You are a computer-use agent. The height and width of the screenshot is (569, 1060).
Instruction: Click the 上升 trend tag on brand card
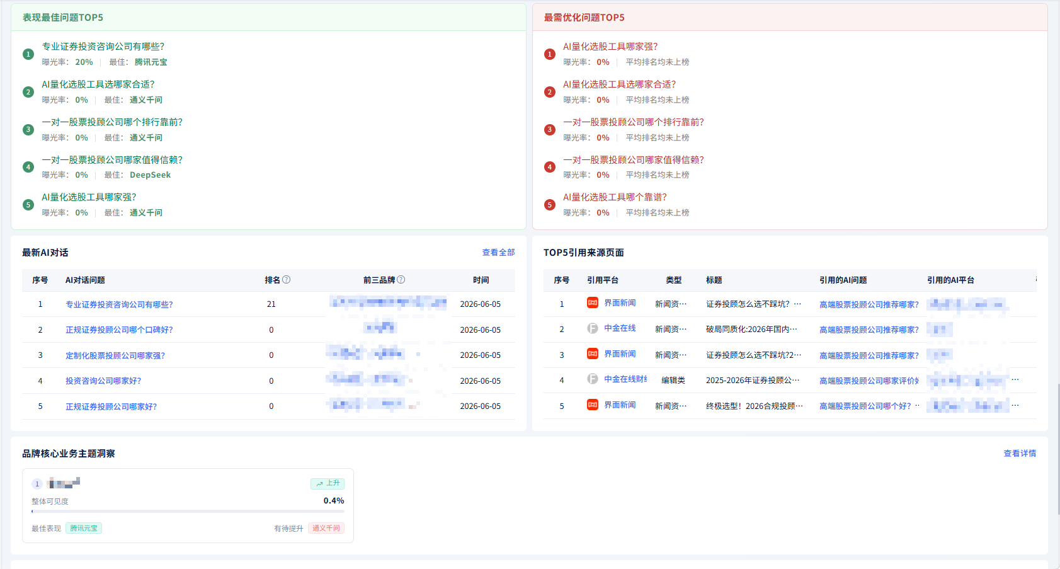click(328, 483)
